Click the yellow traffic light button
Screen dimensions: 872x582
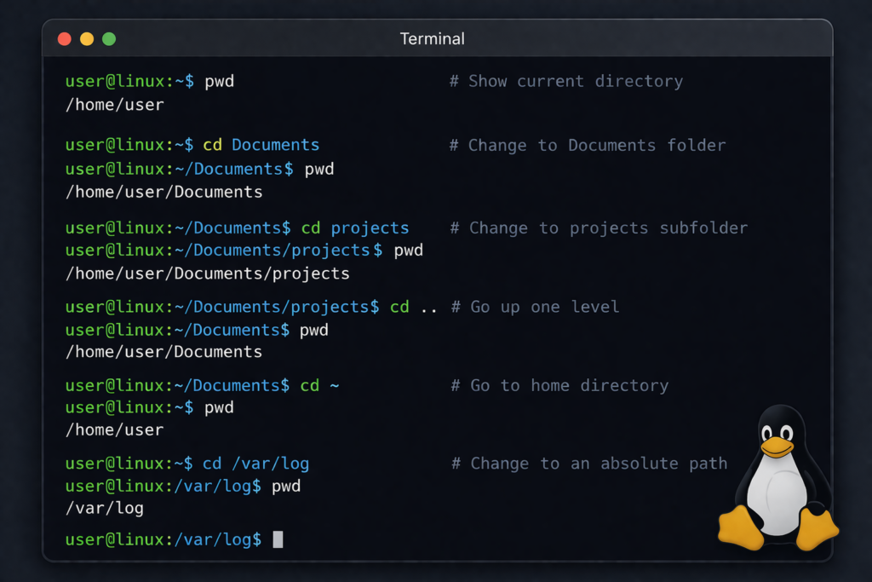click(x=86, y=38)
